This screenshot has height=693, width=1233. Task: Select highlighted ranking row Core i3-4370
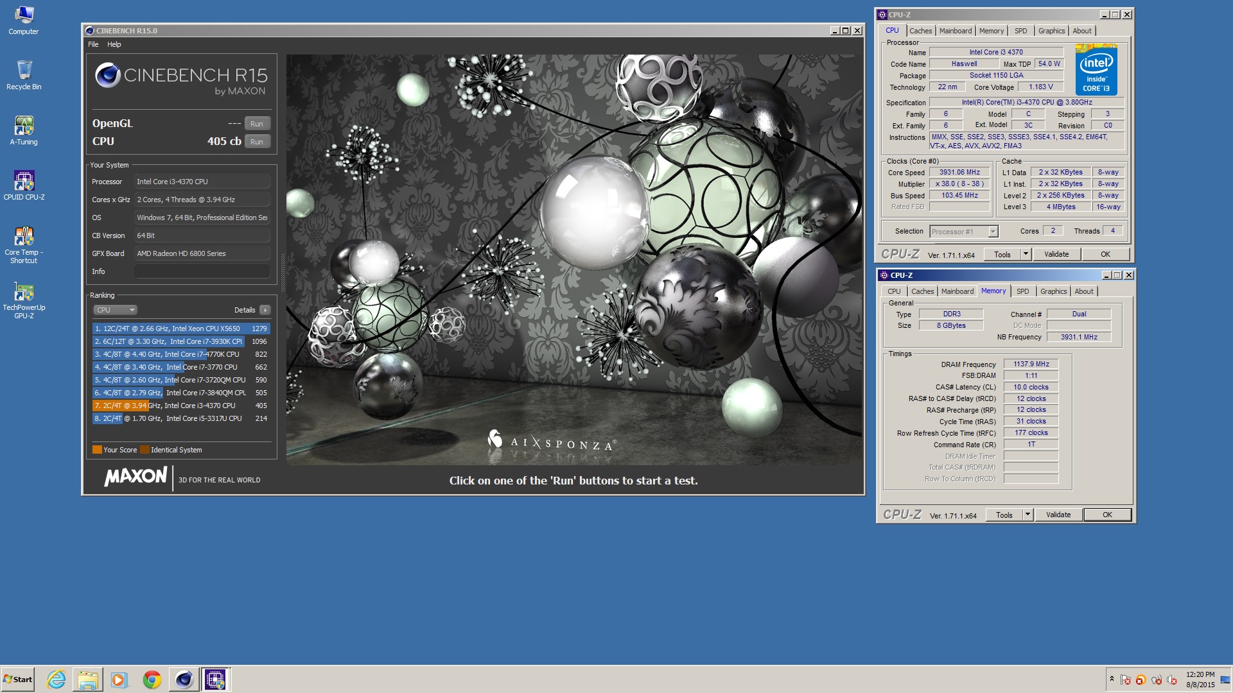pos(181,406)
